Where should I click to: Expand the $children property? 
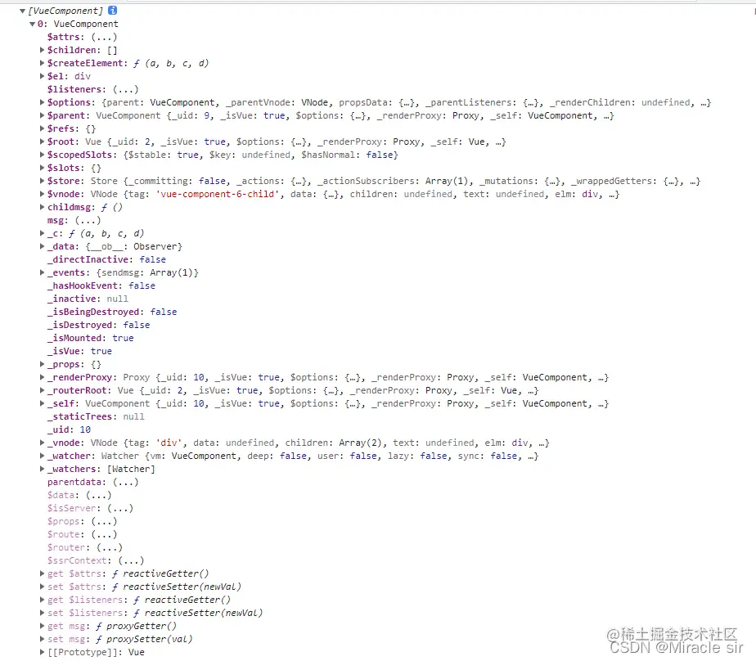pos(42,50)
